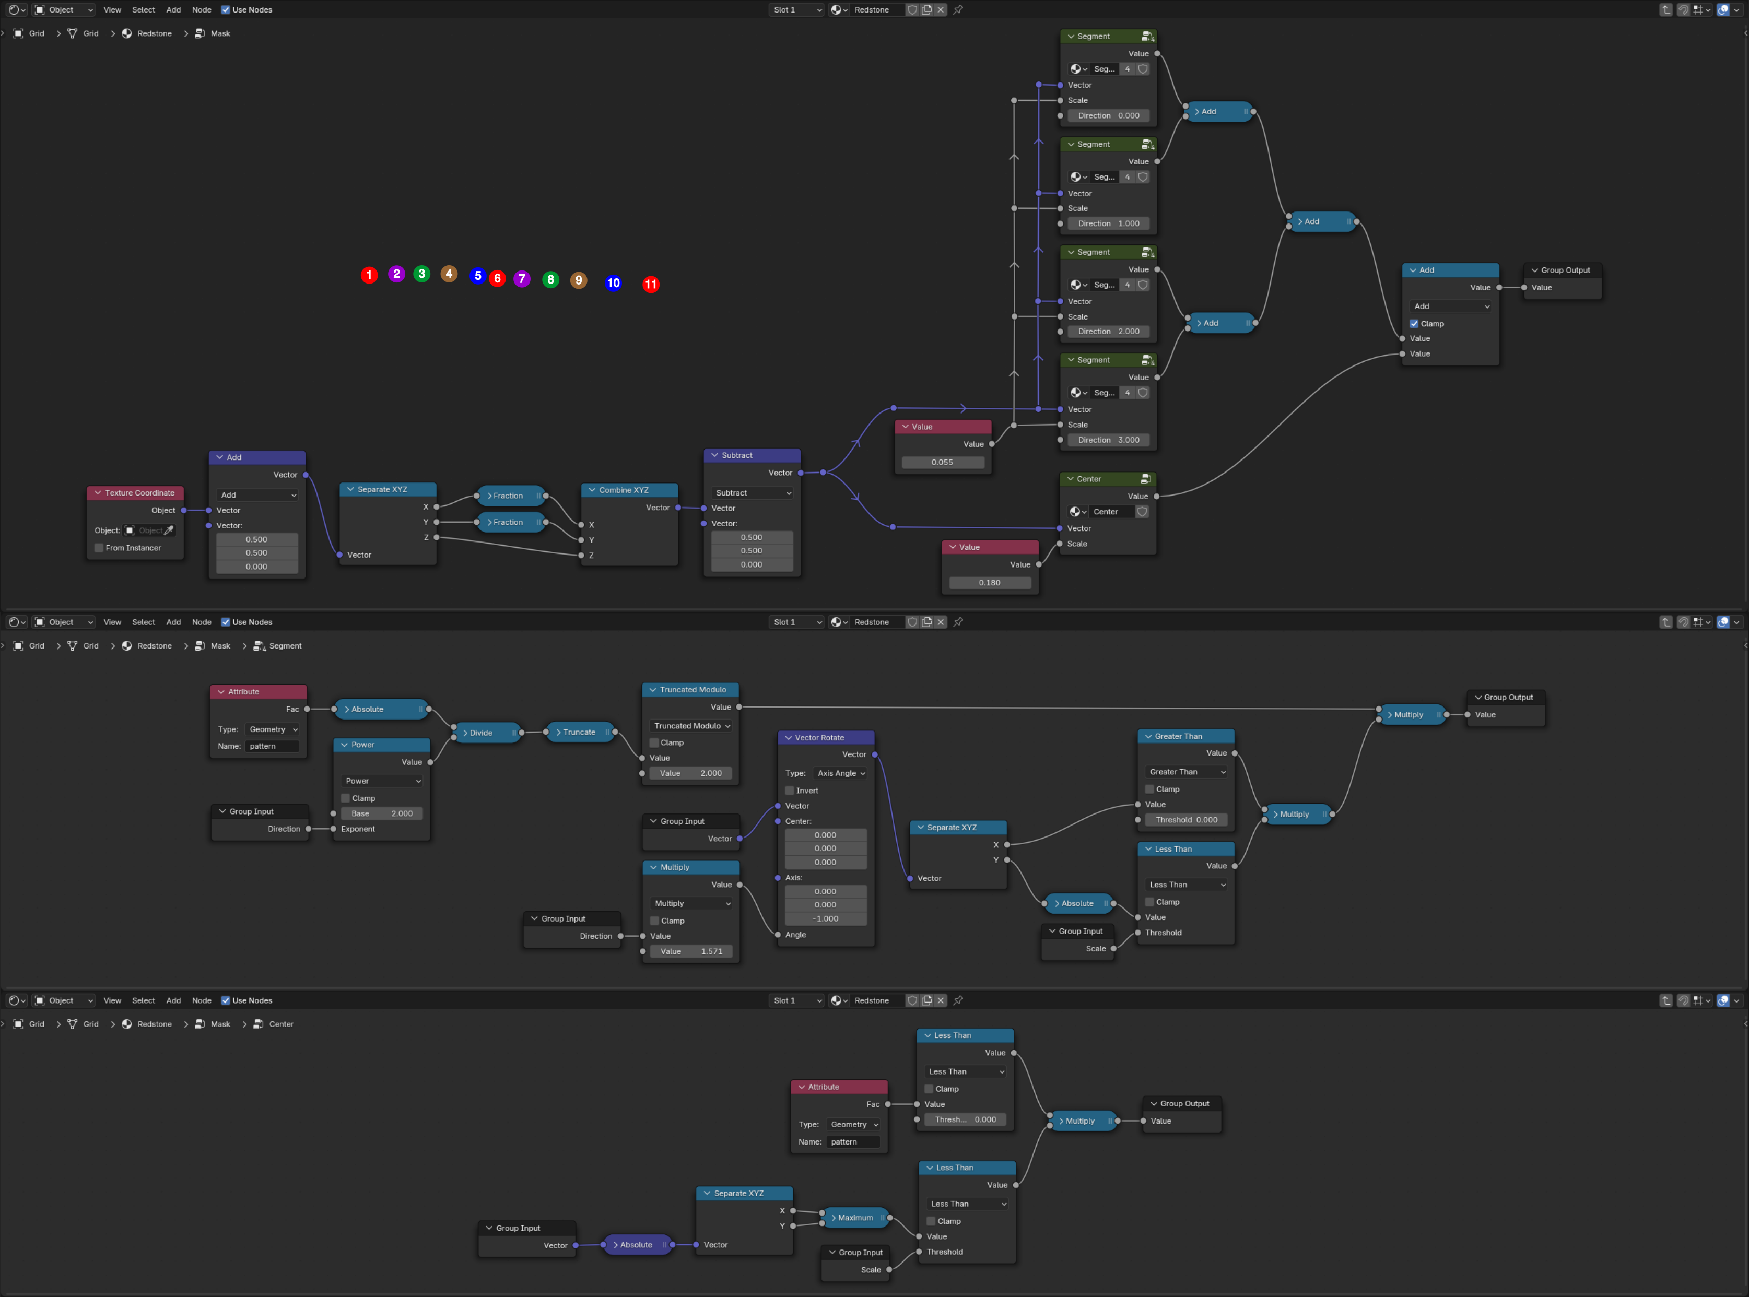1749x1297 pixels.
Task: Open Node menu in Segment editor header
Action: coord(202,622)
